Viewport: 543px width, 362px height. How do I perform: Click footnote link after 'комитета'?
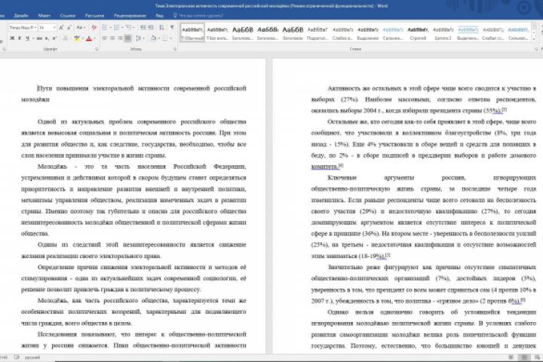point(341,166)
